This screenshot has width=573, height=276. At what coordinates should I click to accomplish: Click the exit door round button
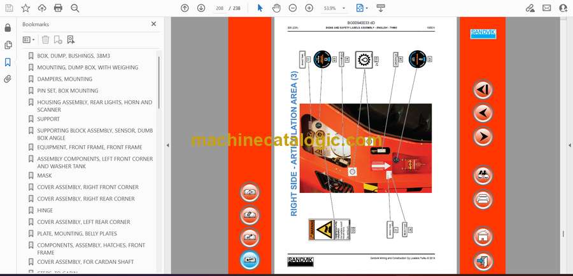point(483,261)
